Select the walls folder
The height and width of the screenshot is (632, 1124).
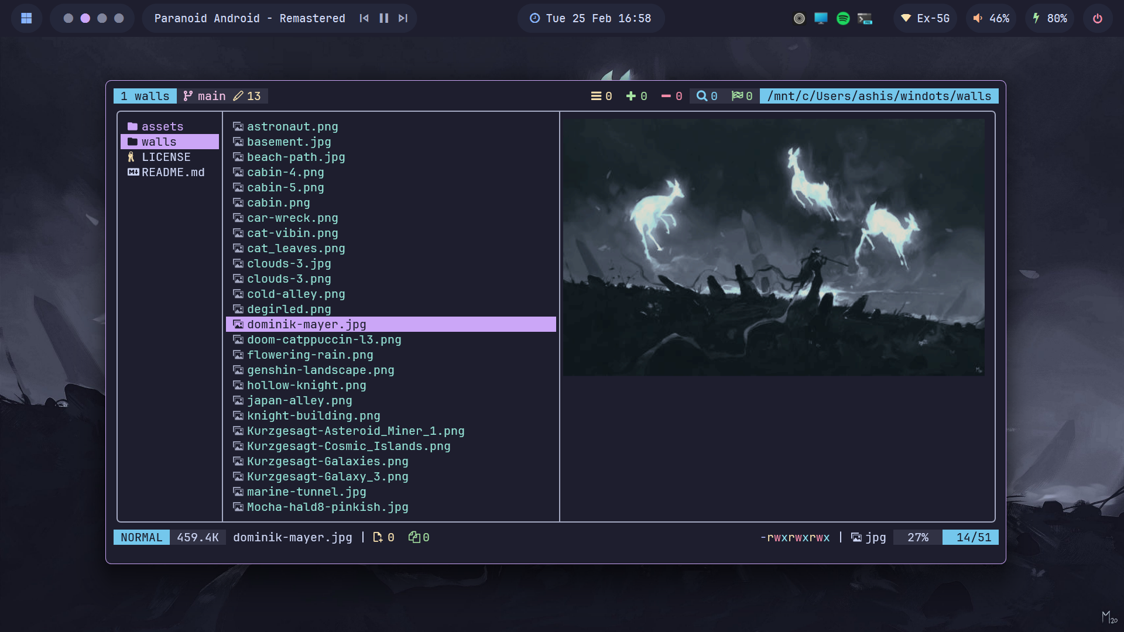coord(159,142)
